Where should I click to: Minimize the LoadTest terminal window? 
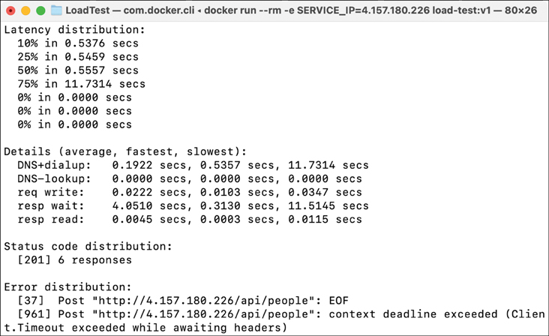[25, 11]
